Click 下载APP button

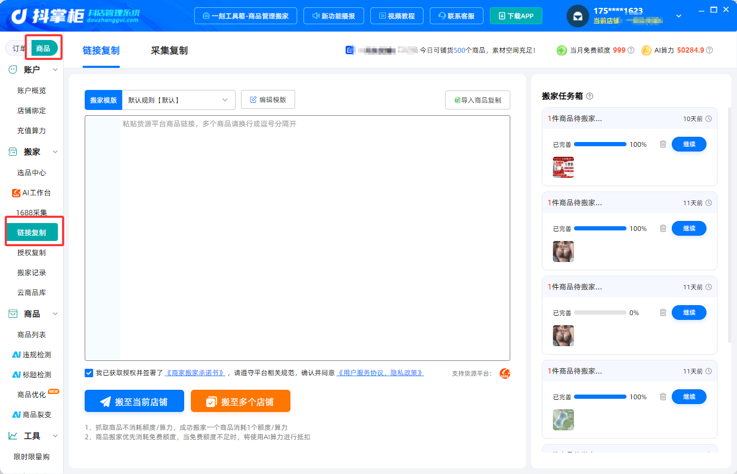click(516, 16)
